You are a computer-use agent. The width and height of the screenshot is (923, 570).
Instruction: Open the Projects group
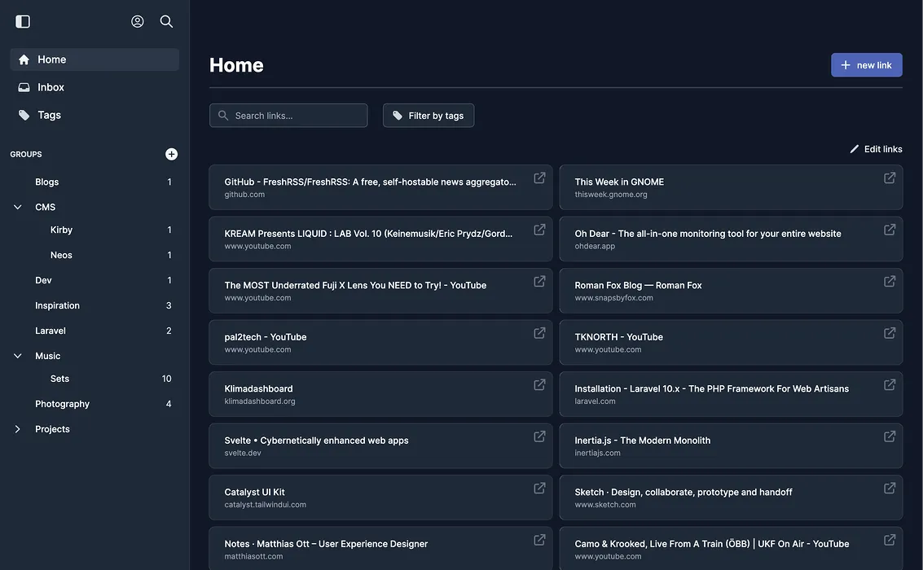tap(52, 429)
